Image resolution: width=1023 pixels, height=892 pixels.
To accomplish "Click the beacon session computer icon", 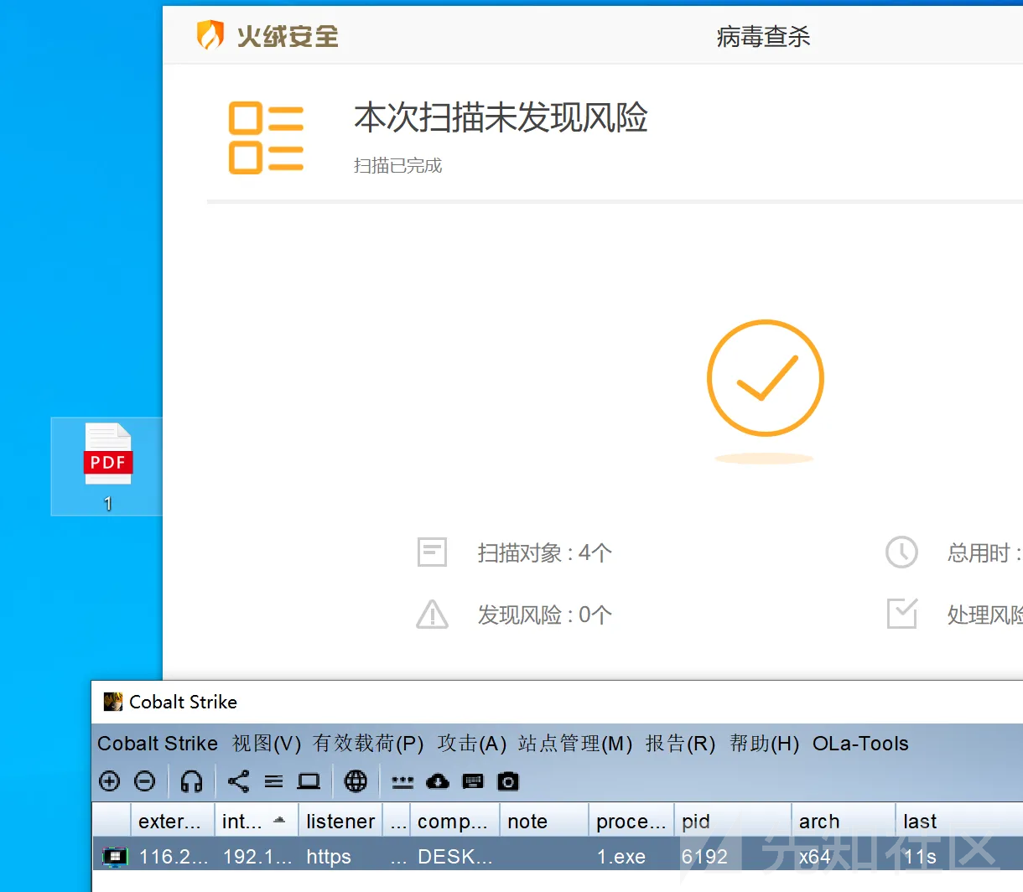I will pos(114,857).
